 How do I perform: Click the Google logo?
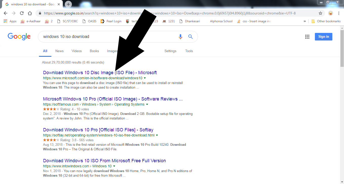(x=19, y=36)
